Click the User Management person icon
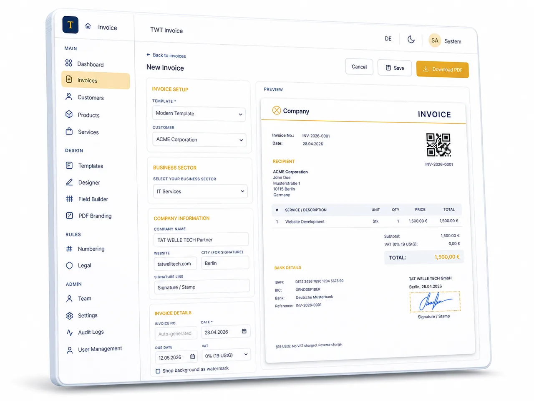Image resolution: width=534 pixels, height=401 pixels. pyautogui.click(x=70, y=350)
